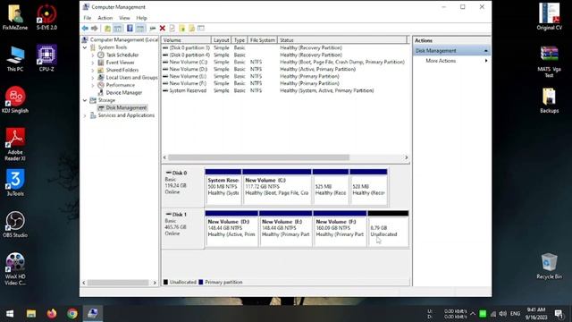Open File Explorer from the taskbar
The width and height of the screenshot is (572, 322).
point(31,313)
